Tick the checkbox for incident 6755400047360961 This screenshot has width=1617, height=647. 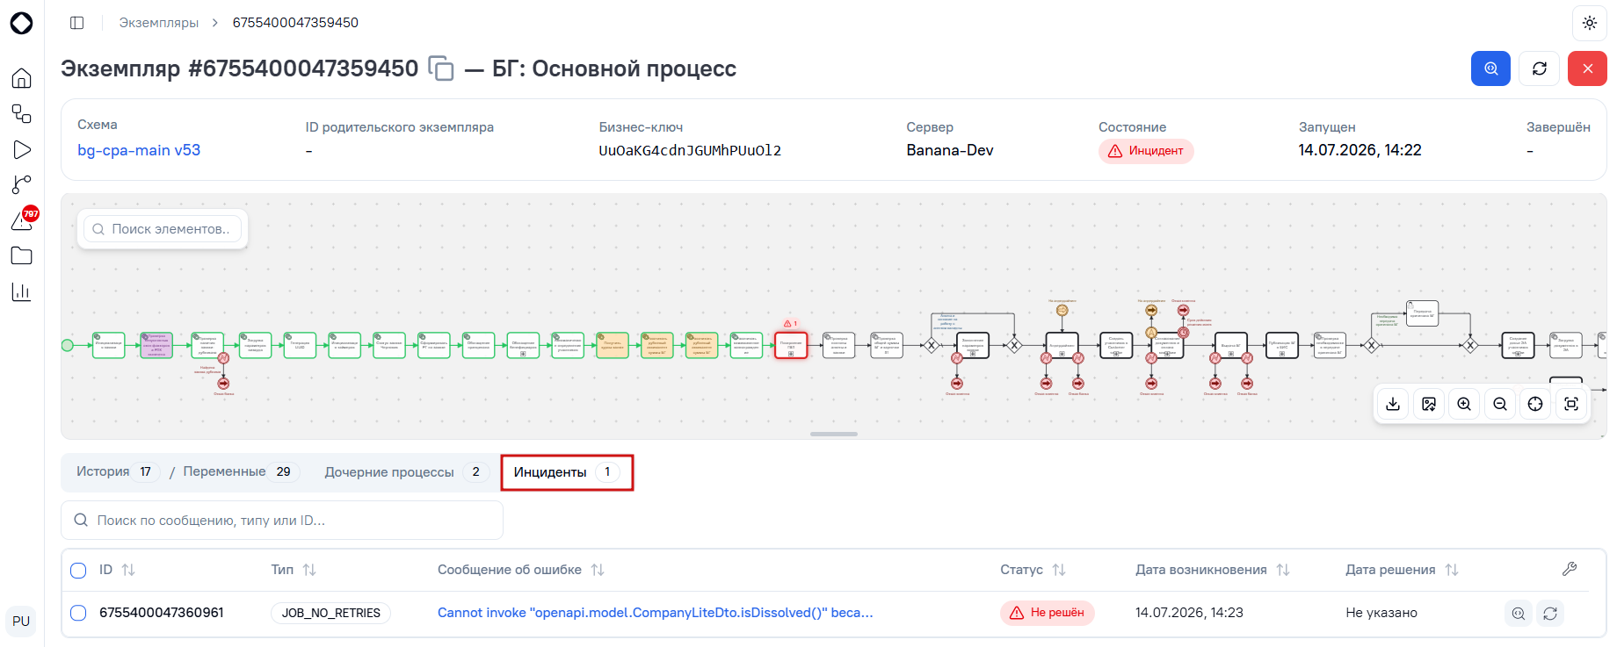tap(78, 613)
